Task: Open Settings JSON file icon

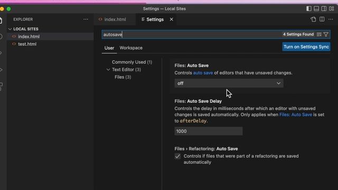Action: (x=313, y=19)
